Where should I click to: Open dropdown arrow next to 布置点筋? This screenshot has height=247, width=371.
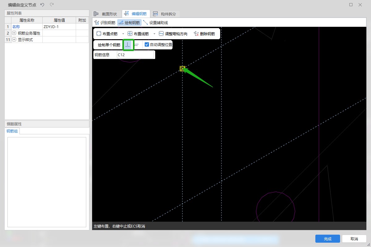point(123,34)
